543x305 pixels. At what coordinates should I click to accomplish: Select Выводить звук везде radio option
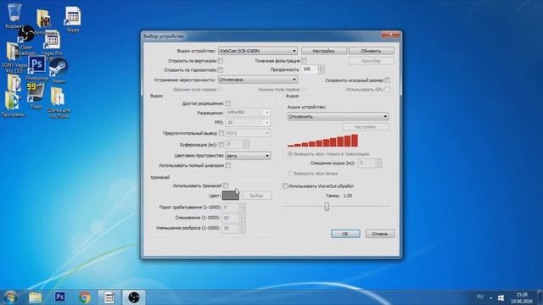click(x=290, y=173)
